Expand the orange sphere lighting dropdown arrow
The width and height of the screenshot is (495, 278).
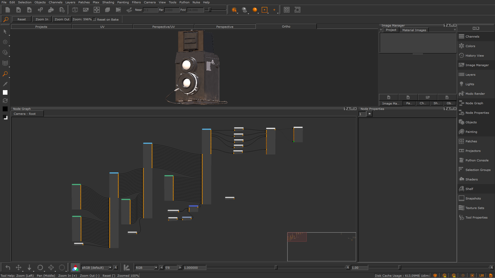(x=258, y=13)
